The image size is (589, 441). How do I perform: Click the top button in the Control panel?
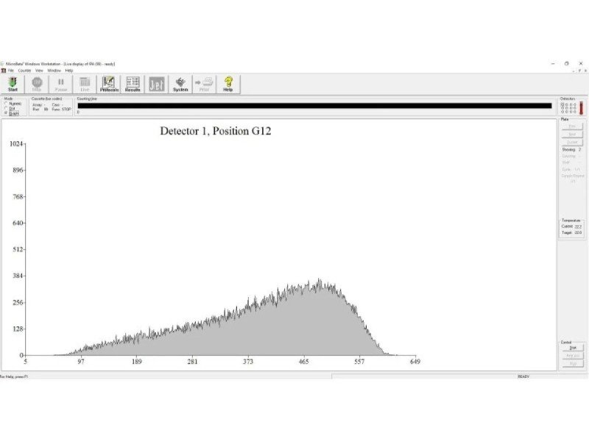(x=573, y=348)
